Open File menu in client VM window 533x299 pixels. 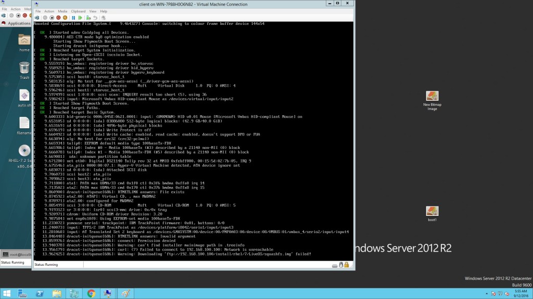click(38, 11)
